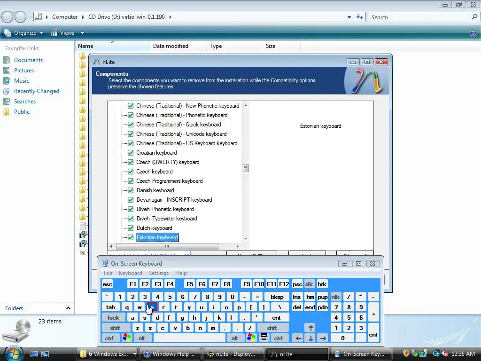Open Recently Changed in Favorite Links
Image resolution: width=481 pixels, height=361 pixels.
pos(37,91)
